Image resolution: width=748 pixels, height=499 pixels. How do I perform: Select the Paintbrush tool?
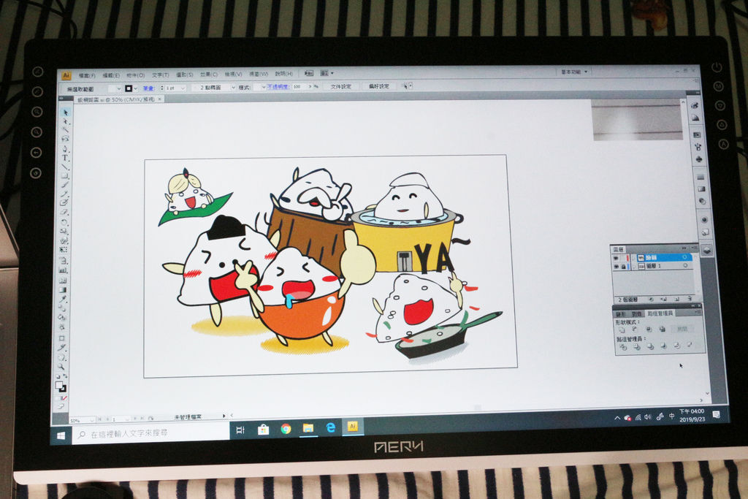[65, 185]
